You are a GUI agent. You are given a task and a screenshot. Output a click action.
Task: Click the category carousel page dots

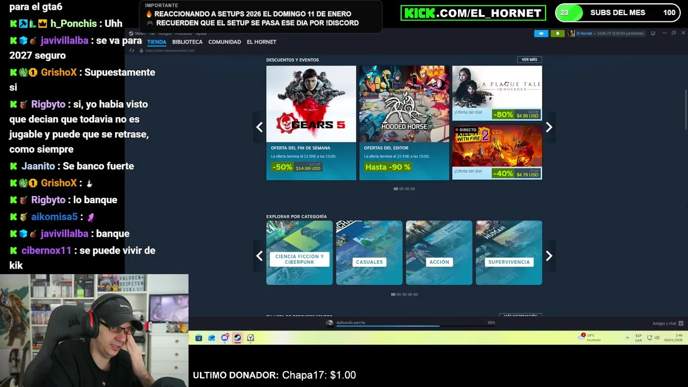404,295
